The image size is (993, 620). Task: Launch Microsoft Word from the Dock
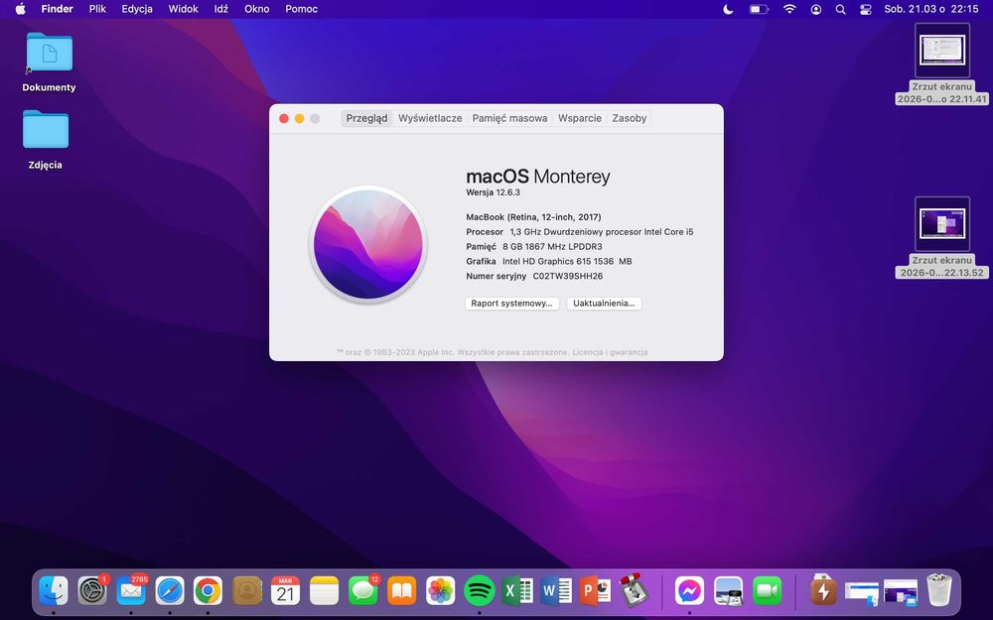tap(557, 591)
